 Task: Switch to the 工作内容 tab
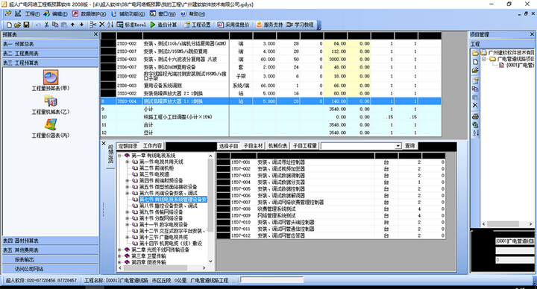152,146
